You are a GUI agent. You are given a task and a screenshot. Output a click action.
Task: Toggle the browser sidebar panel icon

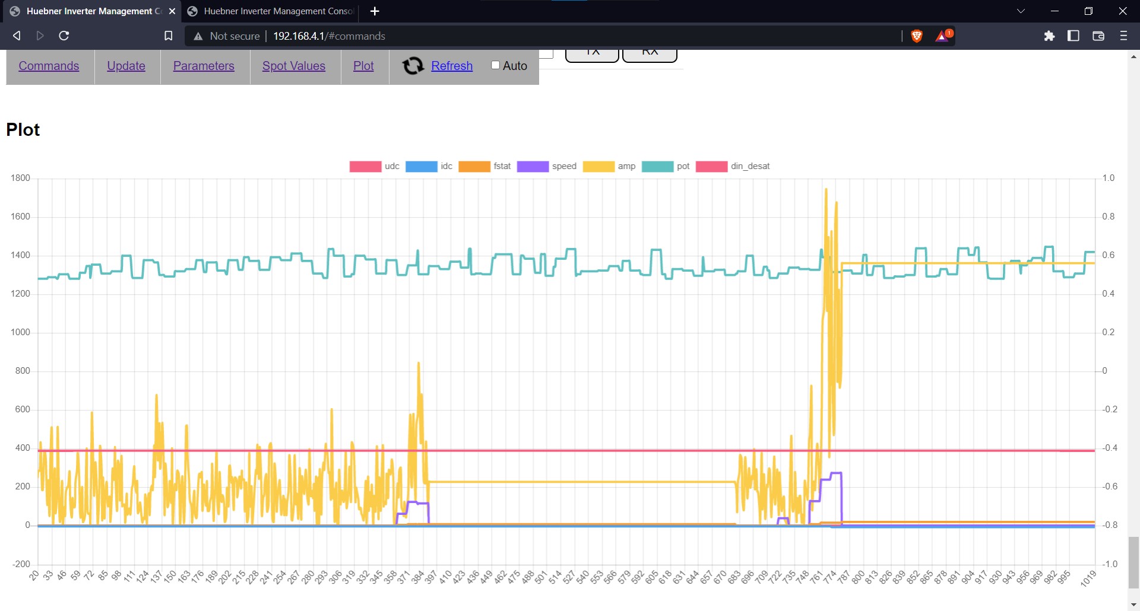pyautogui.click(x=1073, y=36)
